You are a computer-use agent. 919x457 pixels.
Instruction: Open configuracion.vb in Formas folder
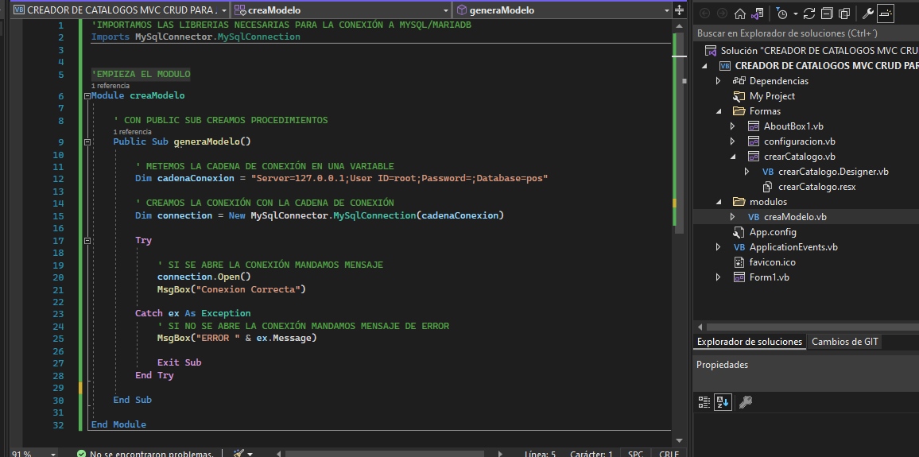pyautogui.click(x=799, y=141)
